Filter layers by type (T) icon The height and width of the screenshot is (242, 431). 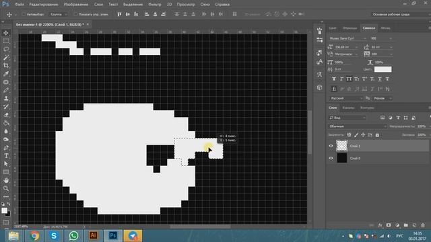[x=398, y=118]
